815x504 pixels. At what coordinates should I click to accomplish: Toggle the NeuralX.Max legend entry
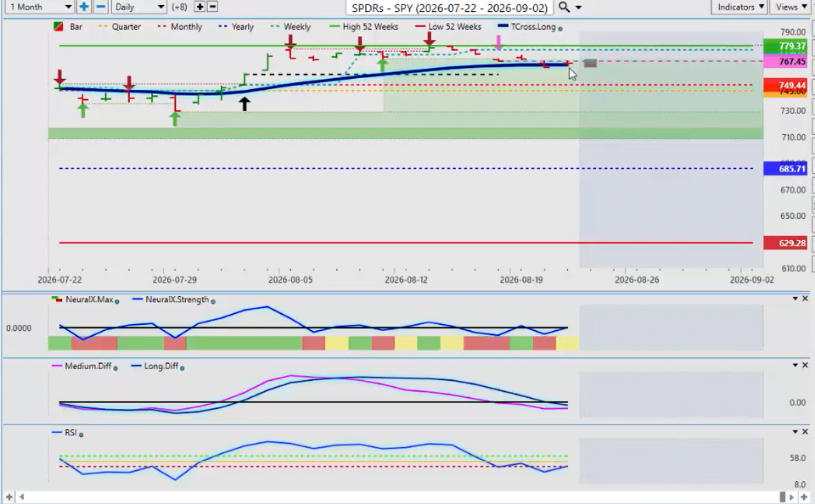pyautogui.click(x=82, y=300)
